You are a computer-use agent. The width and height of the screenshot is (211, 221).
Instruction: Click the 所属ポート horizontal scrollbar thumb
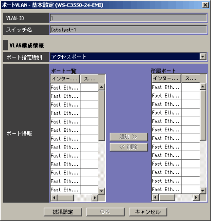click(167, 198)
